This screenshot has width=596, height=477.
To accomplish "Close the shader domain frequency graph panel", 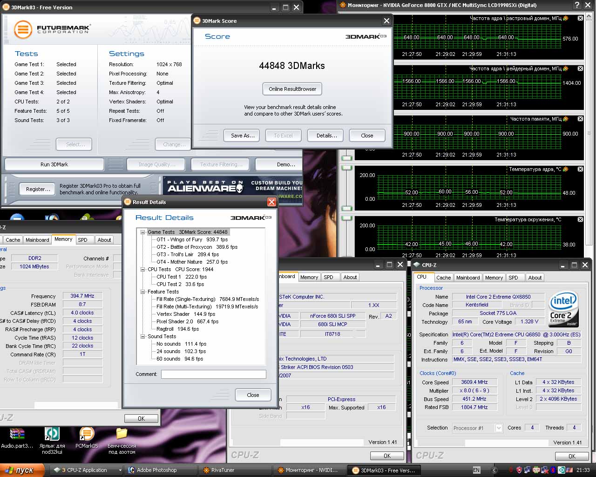I will tap(580, 68).
